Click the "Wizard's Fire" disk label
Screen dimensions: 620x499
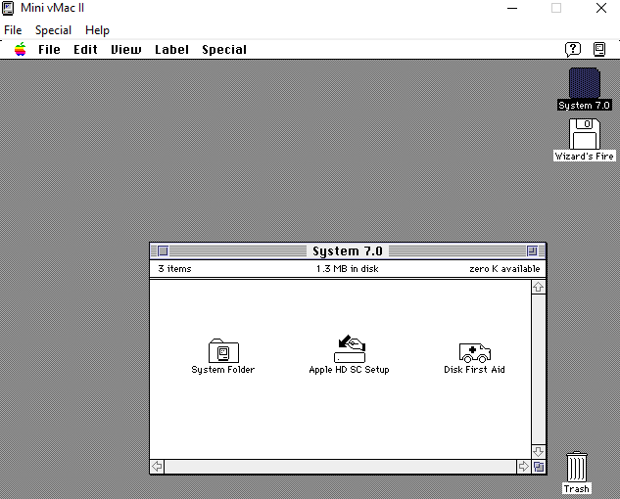pyautogui.click(x=585, y=157)
